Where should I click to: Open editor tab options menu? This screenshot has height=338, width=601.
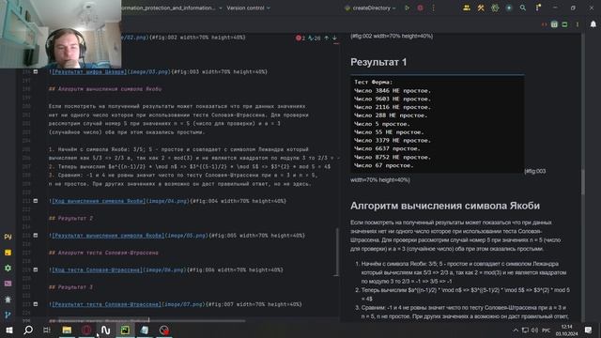578,24
